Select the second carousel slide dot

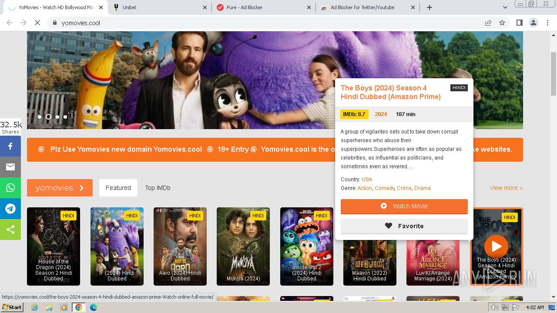point(48,117)
